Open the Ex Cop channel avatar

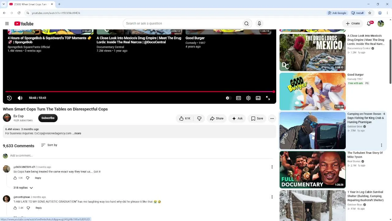7,118
